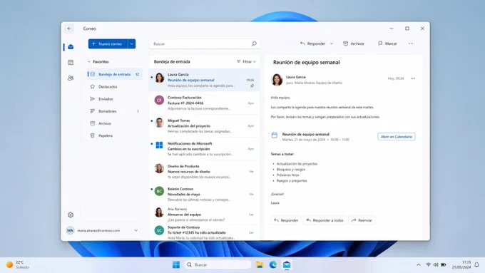Open the Notificaciones de Microsoft email

(x=204, y=149)
